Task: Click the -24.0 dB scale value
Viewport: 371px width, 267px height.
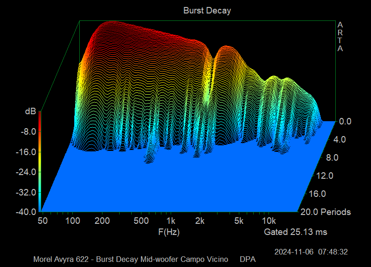Action: click(26, 172)
